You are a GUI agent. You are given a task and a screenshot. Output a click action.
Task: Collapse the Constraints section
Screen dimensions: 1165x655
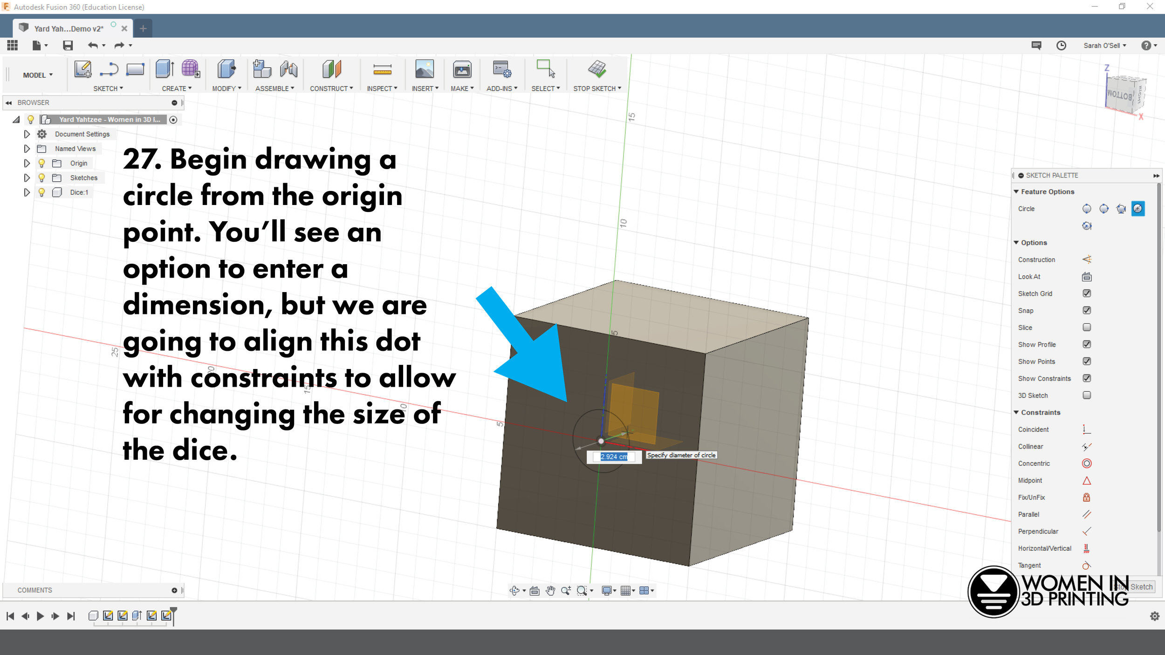coord(1016,412)
